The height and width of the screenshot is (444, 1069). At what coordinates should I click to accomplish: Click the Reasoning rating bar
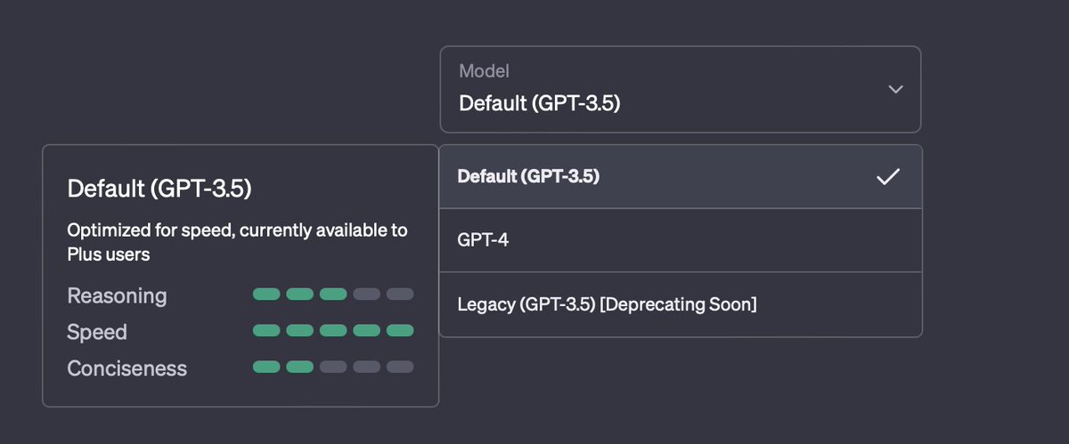(333, 294)
